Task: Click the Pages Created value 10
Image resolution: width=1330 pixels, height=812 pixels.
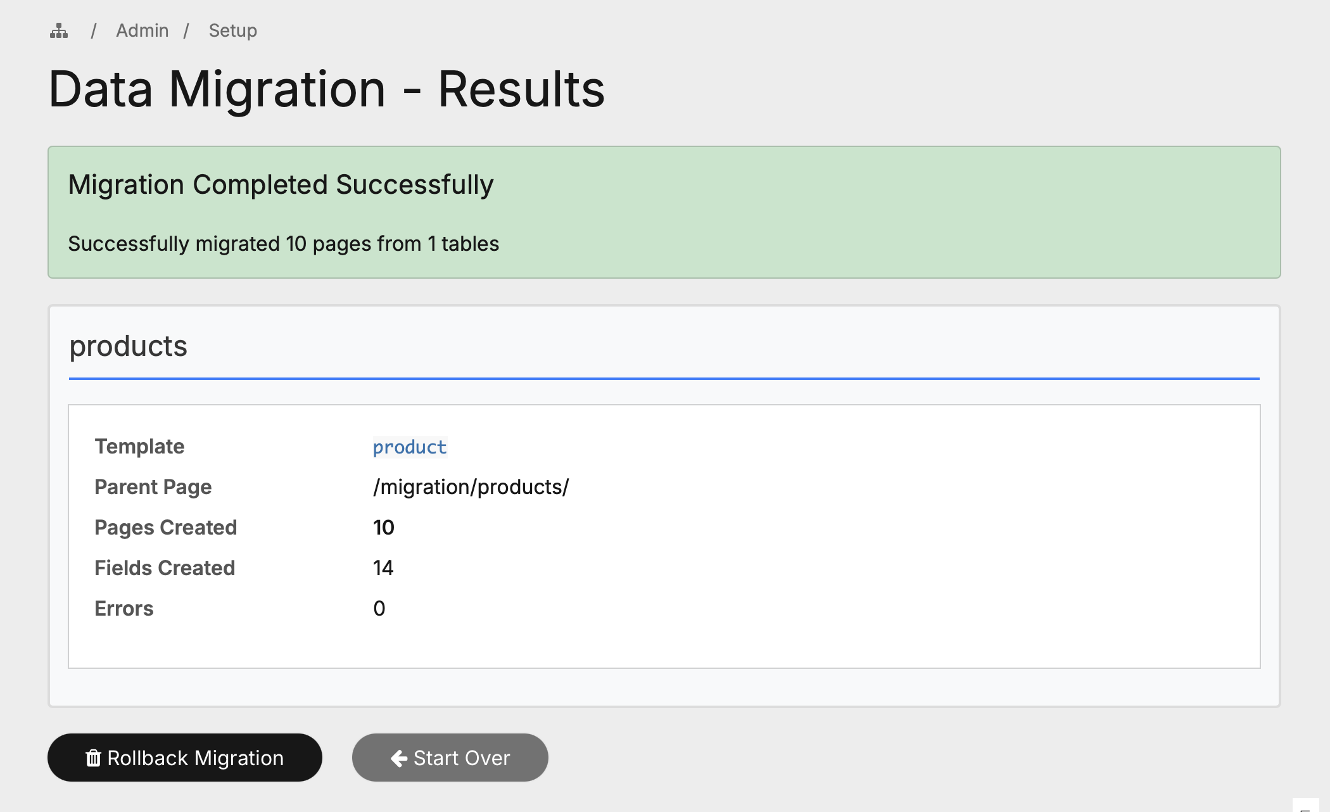Action: [x=383, y=528]
